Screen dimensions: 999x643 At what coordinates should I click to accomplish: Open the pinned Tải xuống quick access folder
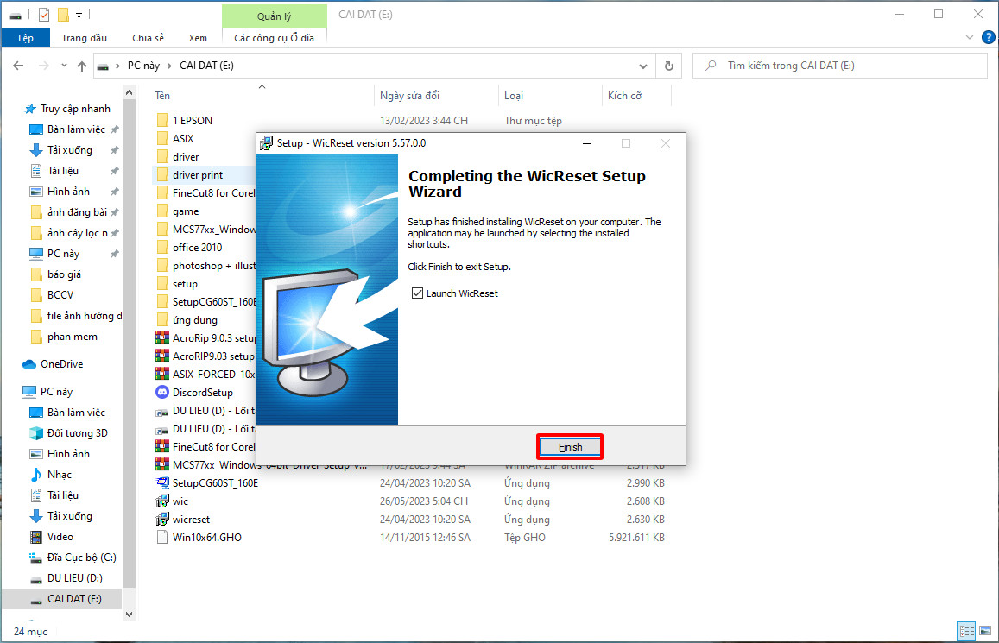point(69,150)
